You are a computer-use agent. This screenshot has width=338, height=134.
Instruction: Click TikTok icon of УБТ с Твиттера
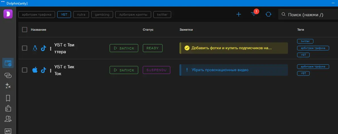tap(44, 48)
